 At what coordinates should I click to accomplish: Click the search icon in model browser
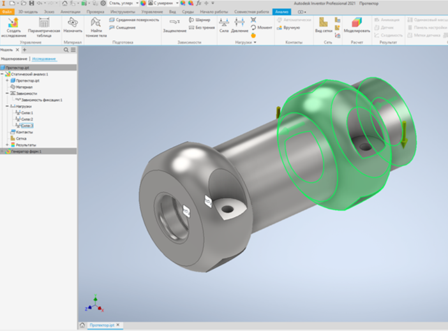coord(66,50)
